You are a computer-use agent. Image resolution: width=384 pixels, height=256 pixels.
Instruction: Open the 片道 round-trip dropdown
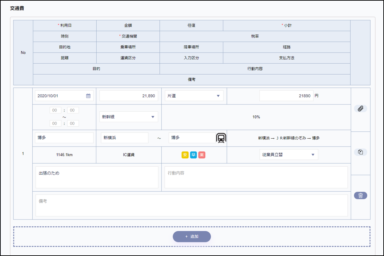point(194,96)
